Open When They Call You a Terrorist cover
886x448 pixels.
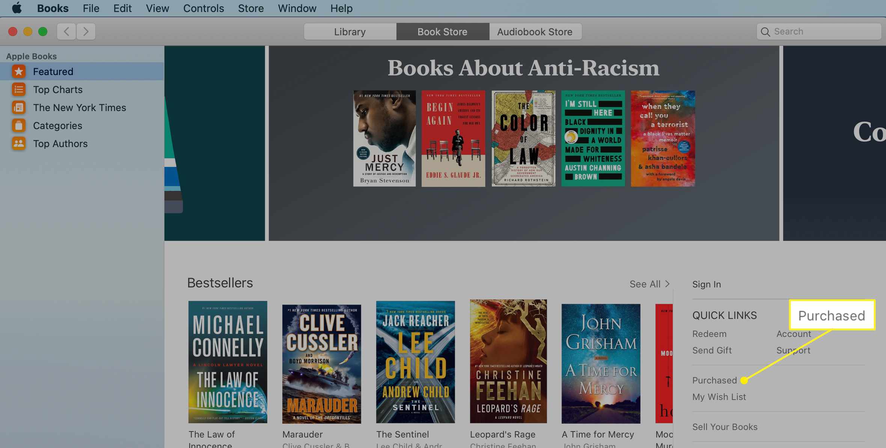[x=663, y=138]
